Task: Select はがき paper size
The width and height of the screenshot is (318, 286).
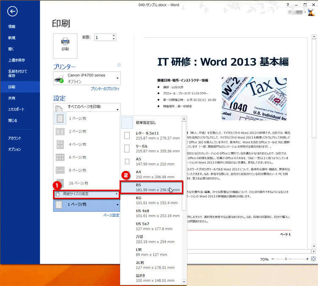Action: coord(151,278)
